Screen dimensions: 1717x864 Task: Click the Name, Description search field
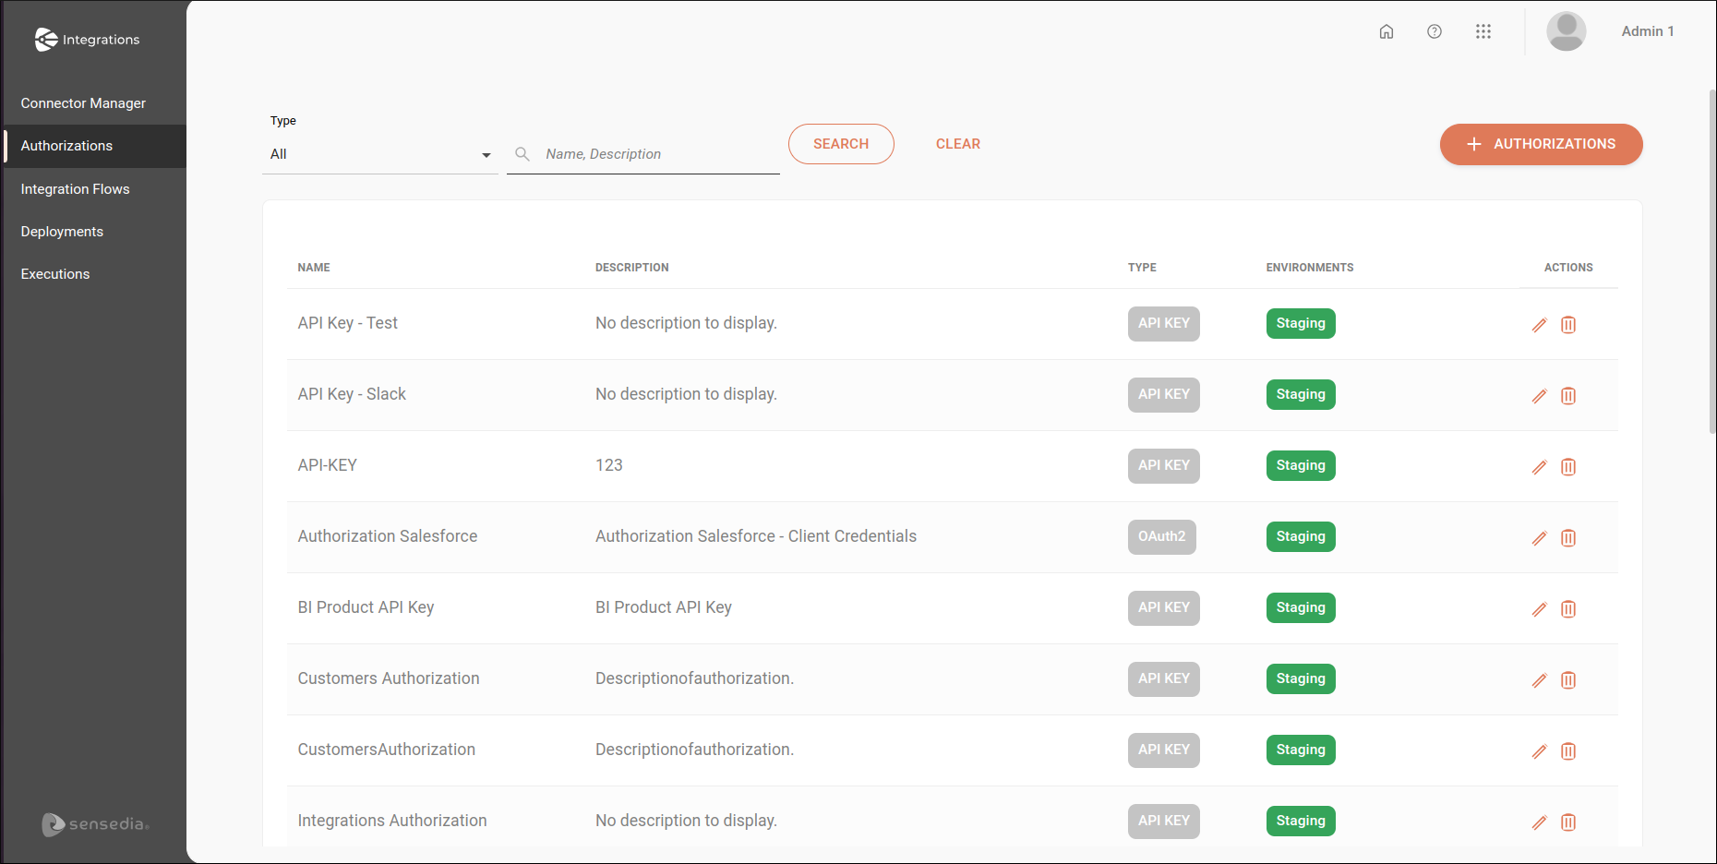coord(646,153)
